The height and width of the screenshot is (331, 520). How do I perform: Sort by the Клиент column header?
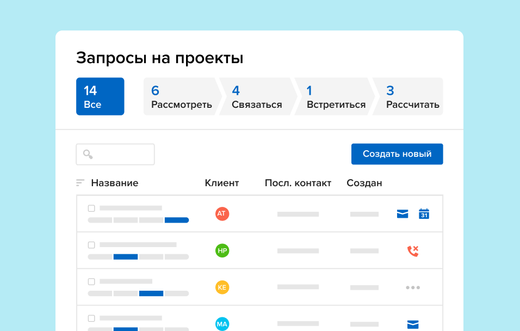pos(222,183)
